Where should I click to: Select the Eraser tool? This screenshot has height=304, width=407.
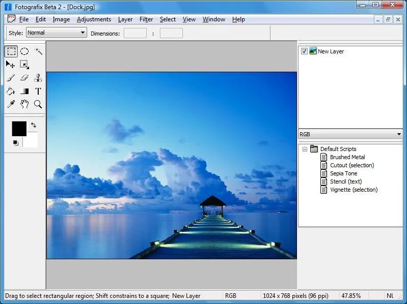click(24, 78)
